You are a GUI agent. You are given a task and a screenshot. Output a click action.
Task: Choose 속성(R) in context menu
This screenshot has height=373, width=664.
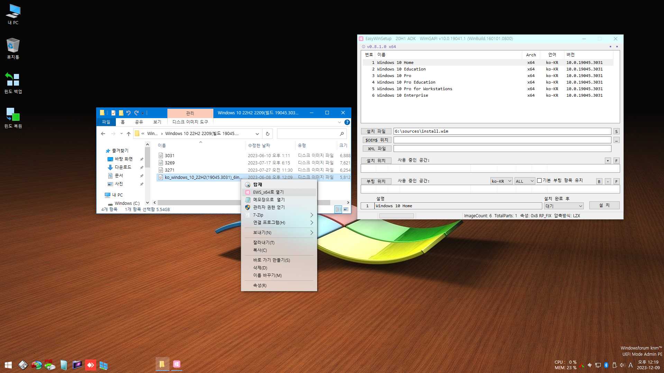click(x=279, y=285)
